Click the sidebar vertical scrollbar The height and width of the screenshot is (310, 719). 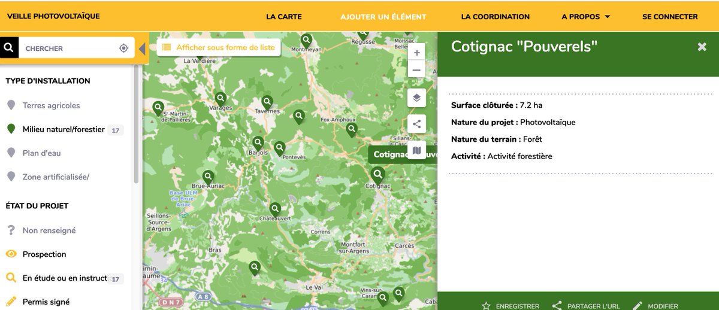(x=136, y=123)
